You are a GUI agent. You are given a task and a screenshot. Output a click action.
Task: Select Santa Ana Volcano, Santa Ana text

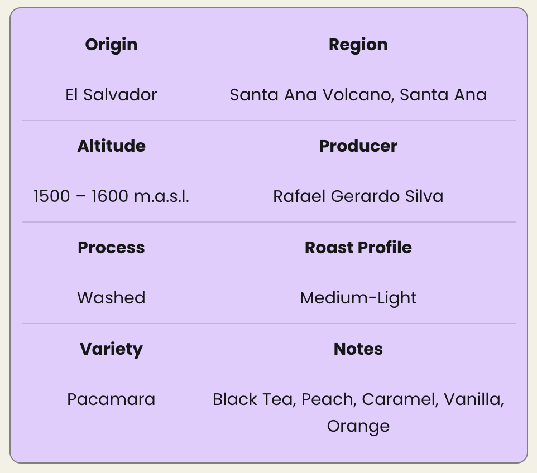click(358, 95)
